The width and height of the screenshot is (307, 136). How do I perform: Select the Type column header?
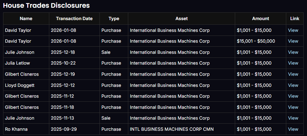114,19
